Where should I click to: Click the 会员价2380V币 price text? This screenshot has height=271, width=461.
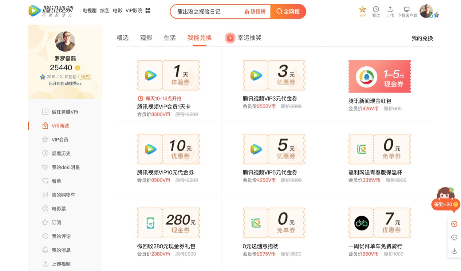(x=154, y=254)
